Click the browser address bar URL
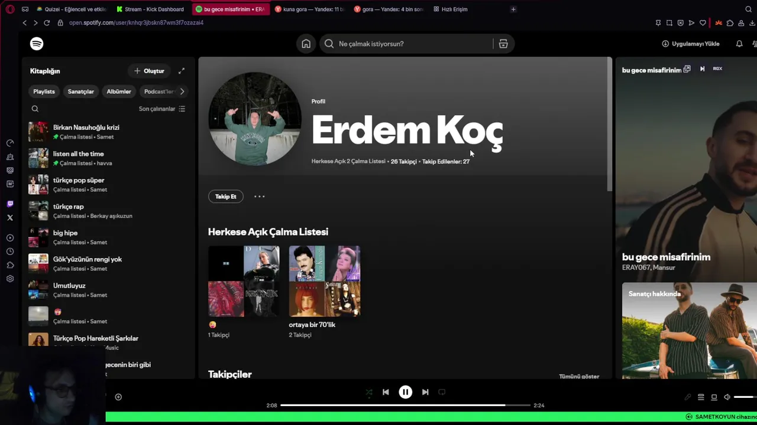This screenshot has height=425, width=757. [136, 22]
